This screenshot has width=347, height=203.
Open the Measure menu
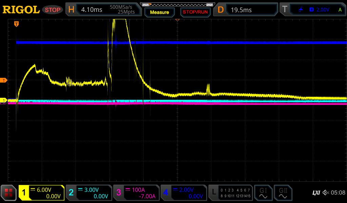click(159, 12)
